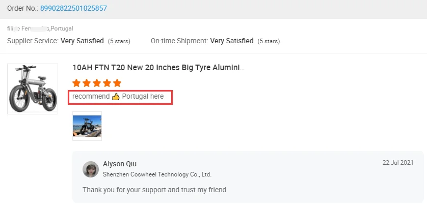Select the third orange rating star
Screen dimensions: 427x209
click(x=97, y=82)
